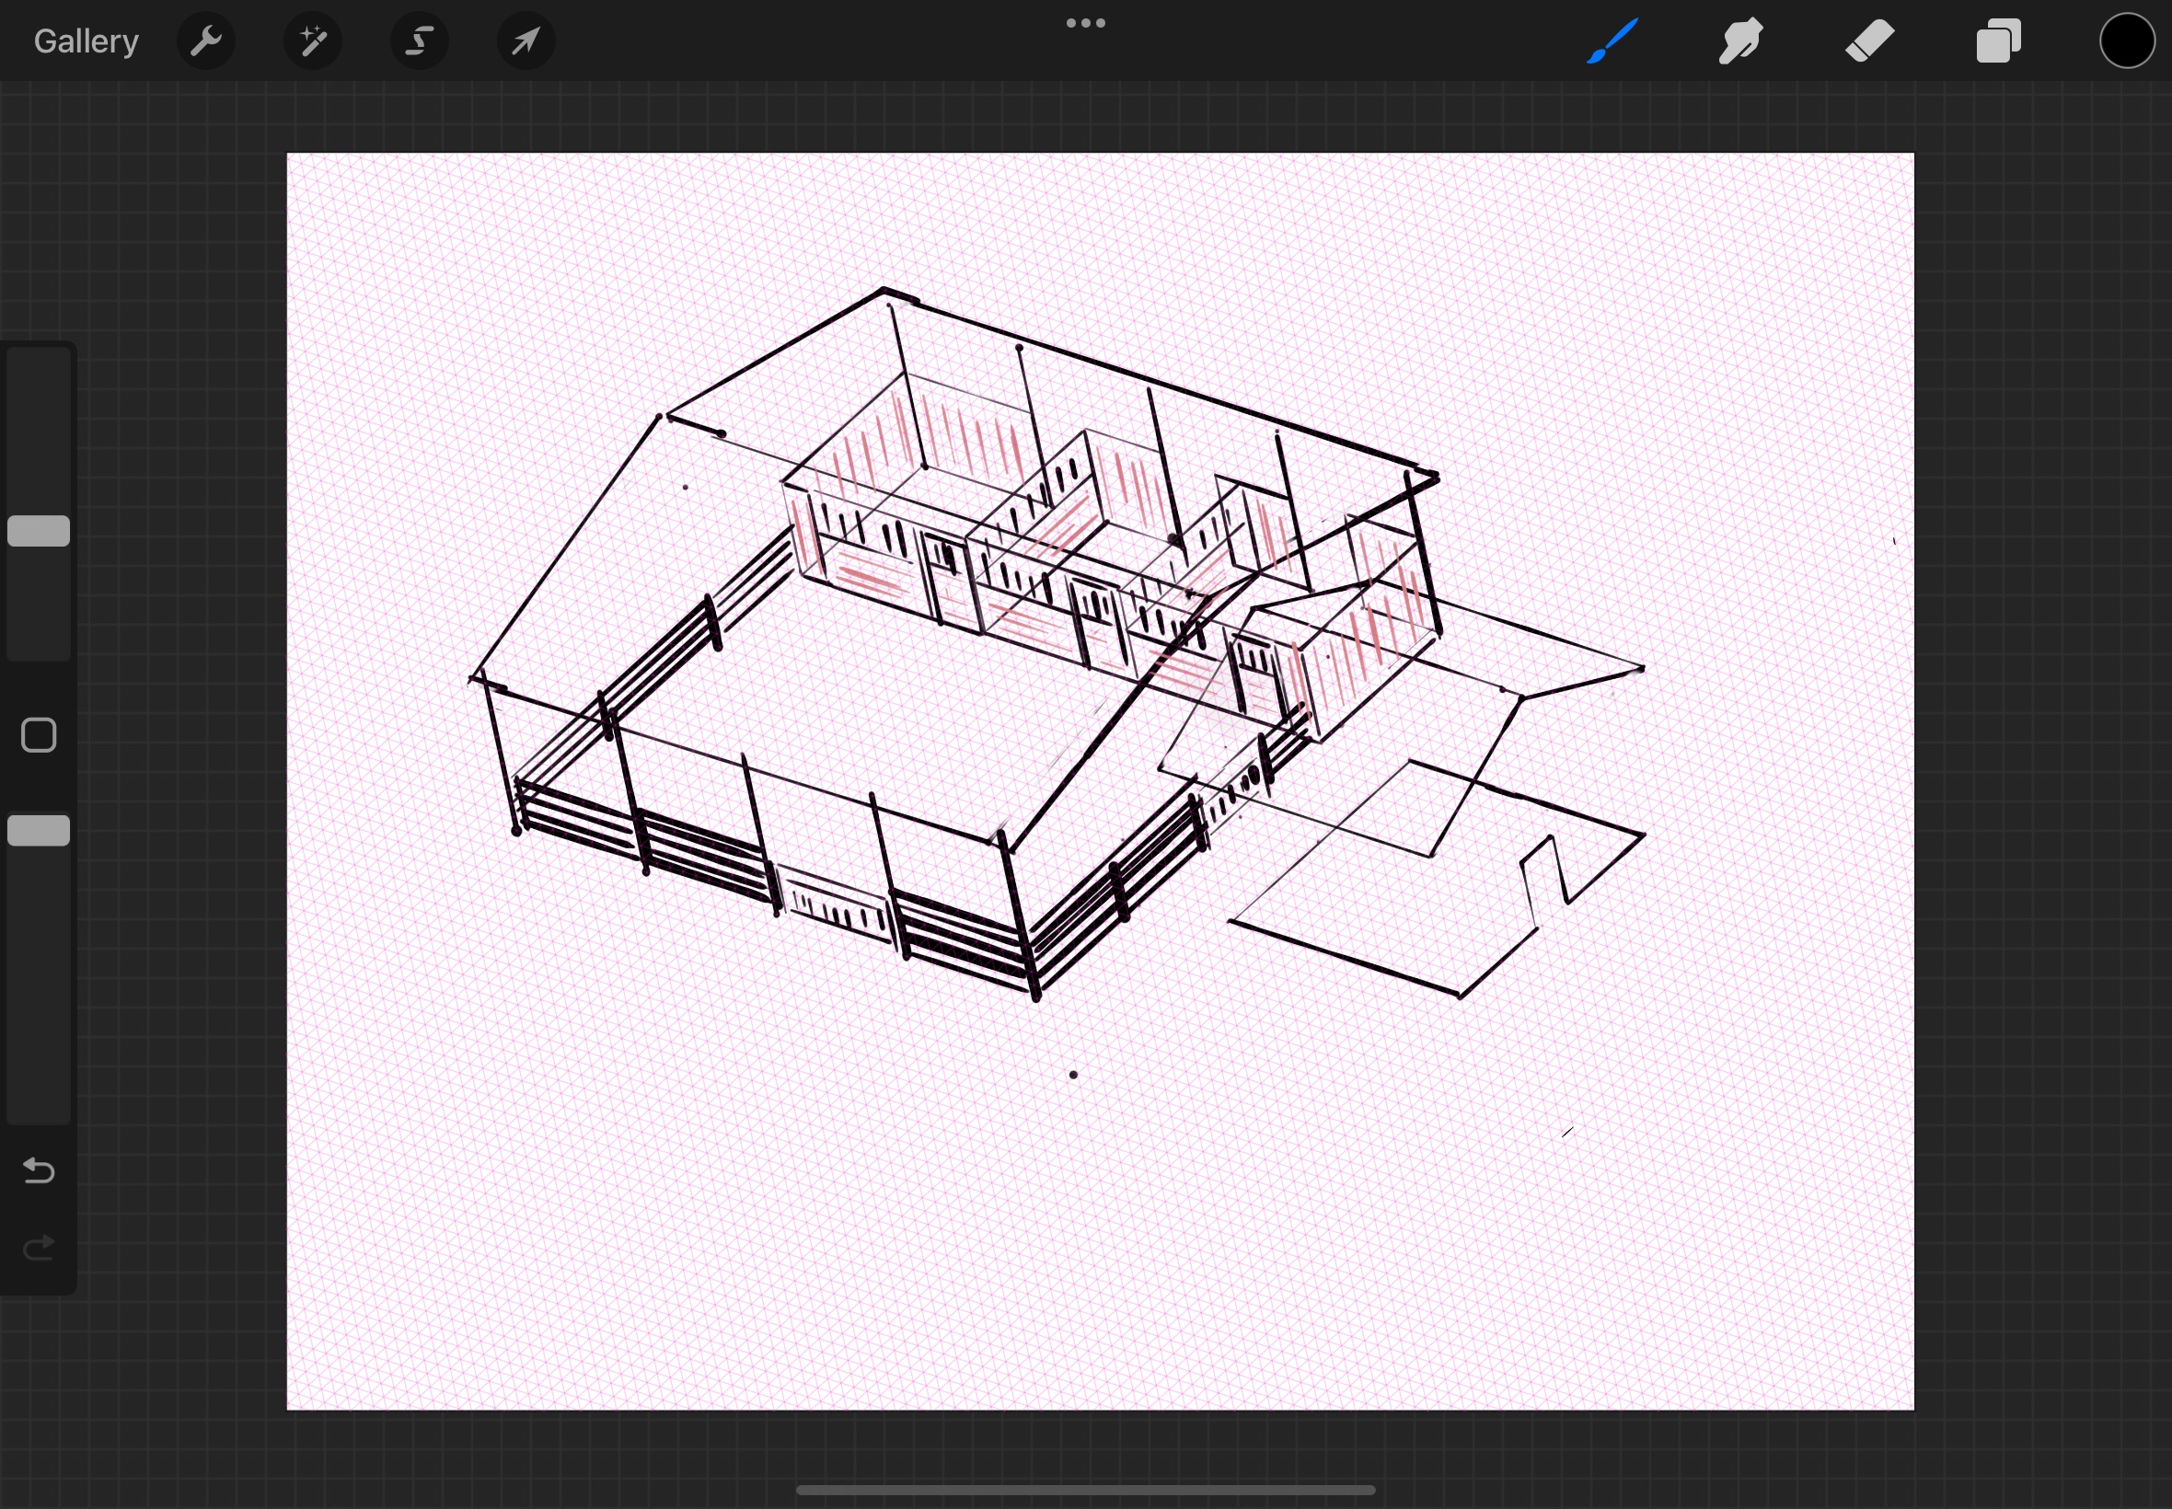Click the brush size slider handle

pos(39,530)
